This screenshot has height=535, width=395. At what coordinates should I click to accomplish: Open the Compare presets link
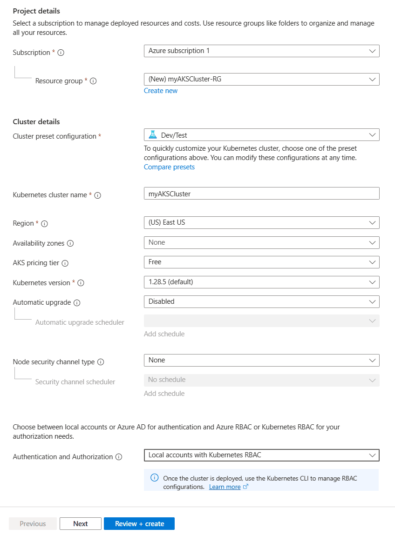[169, 167]
